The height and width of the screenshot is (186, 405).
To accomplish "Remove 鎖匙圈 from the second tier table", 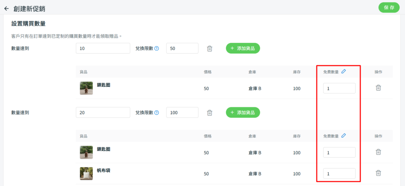I will click(x=378, y=152).
